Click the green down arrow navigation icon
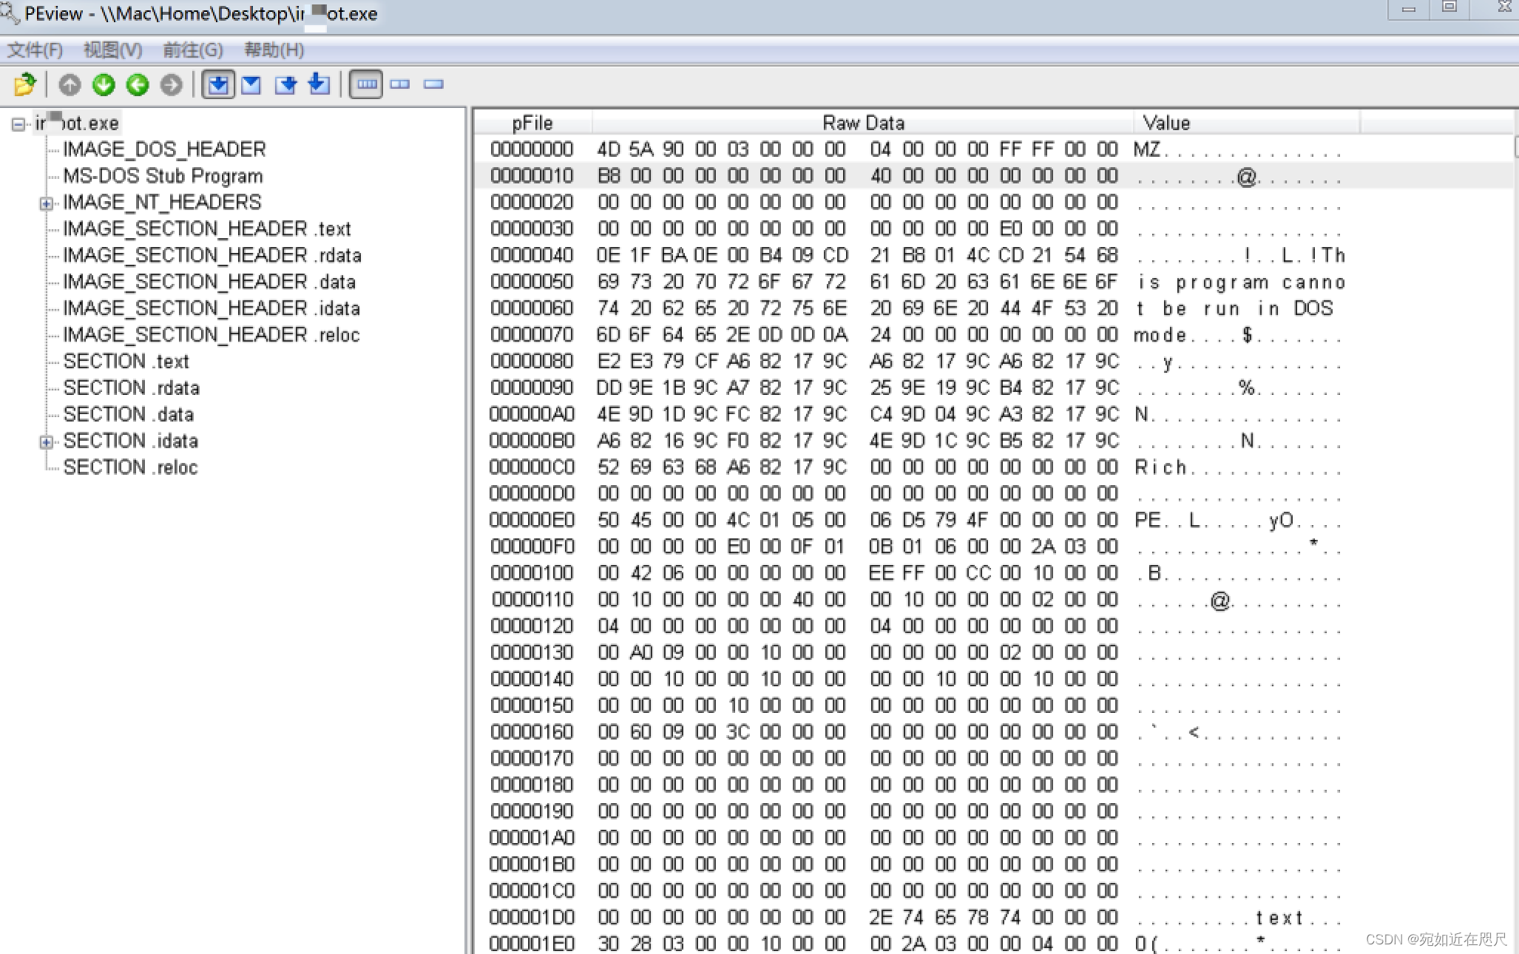 pos(104,84)
